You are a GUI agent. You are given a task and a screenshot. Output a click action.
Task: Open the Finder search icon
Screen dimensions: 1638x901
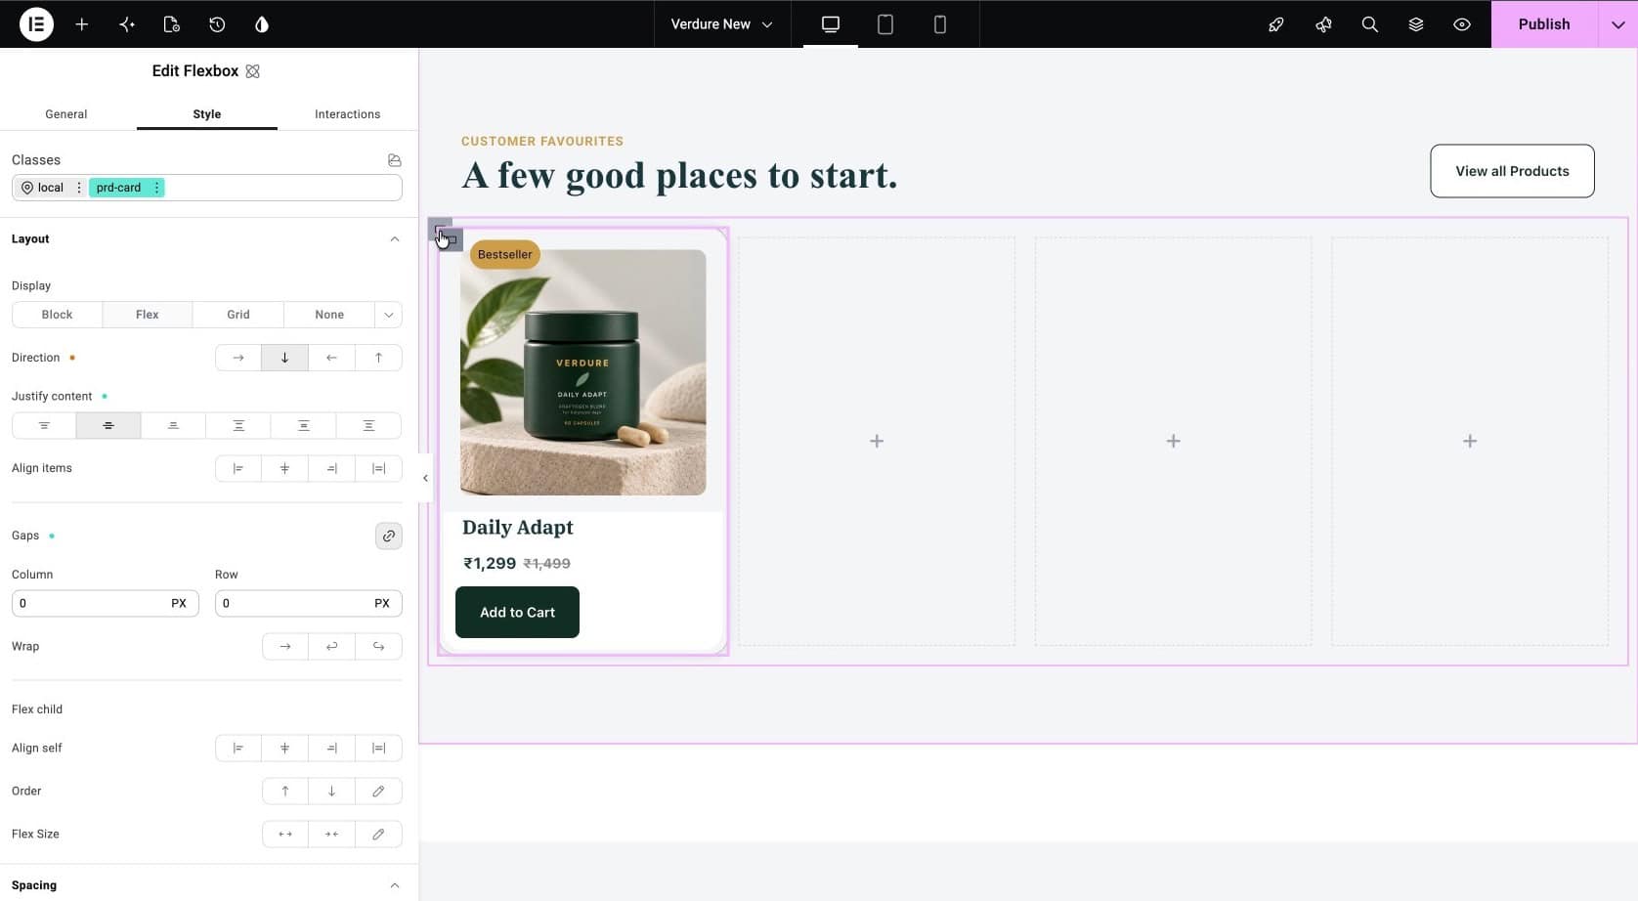click(x=1370, y=24)
